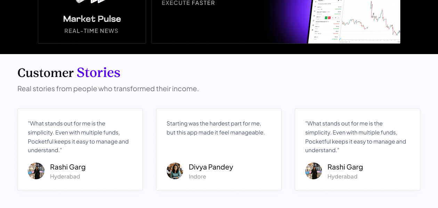Click the watchlist panel in the trading preview

[x=327, y=21]
